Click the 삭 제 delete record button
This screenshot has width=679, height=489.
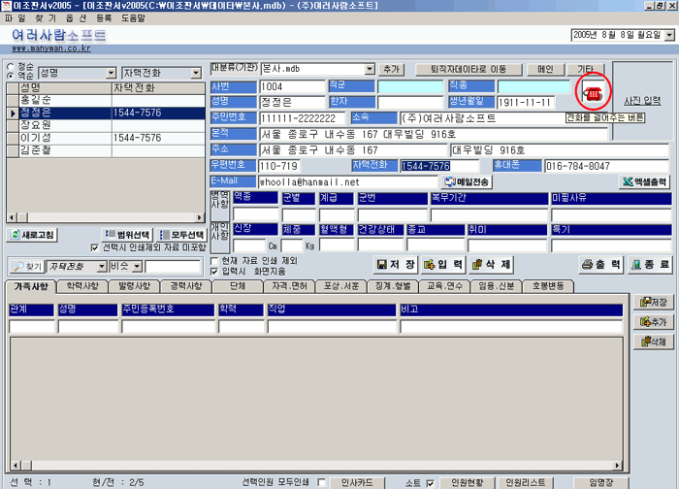(x=492, y=264)
